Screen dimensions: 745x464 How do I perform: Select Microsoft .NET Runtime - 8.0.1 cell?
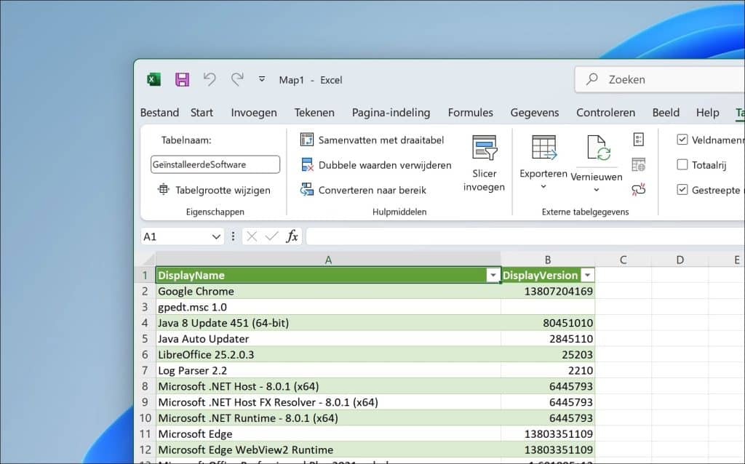click(x=328, y=418)
